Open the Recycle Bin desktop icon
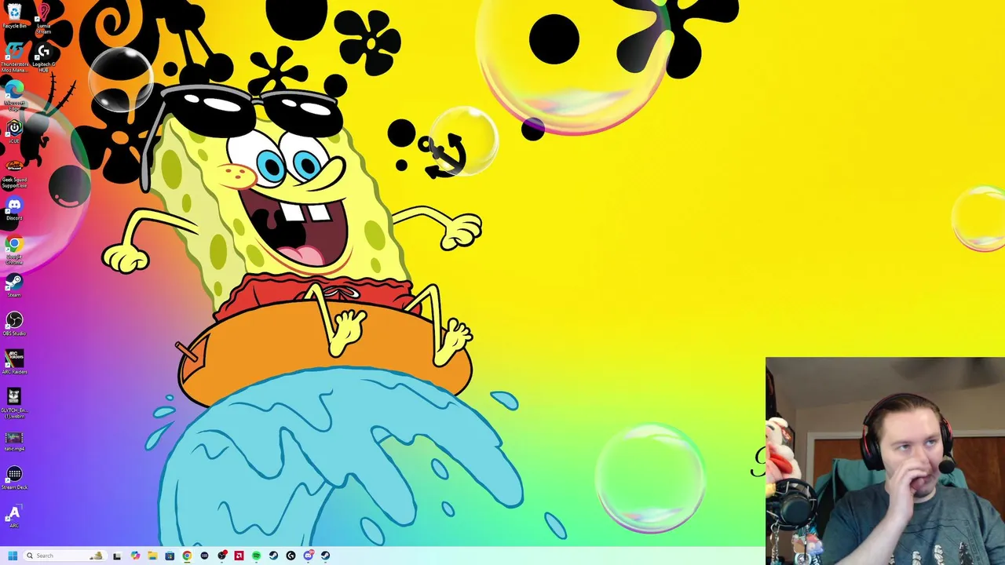Screen dimensions: 1005x565 click(14, 14)
